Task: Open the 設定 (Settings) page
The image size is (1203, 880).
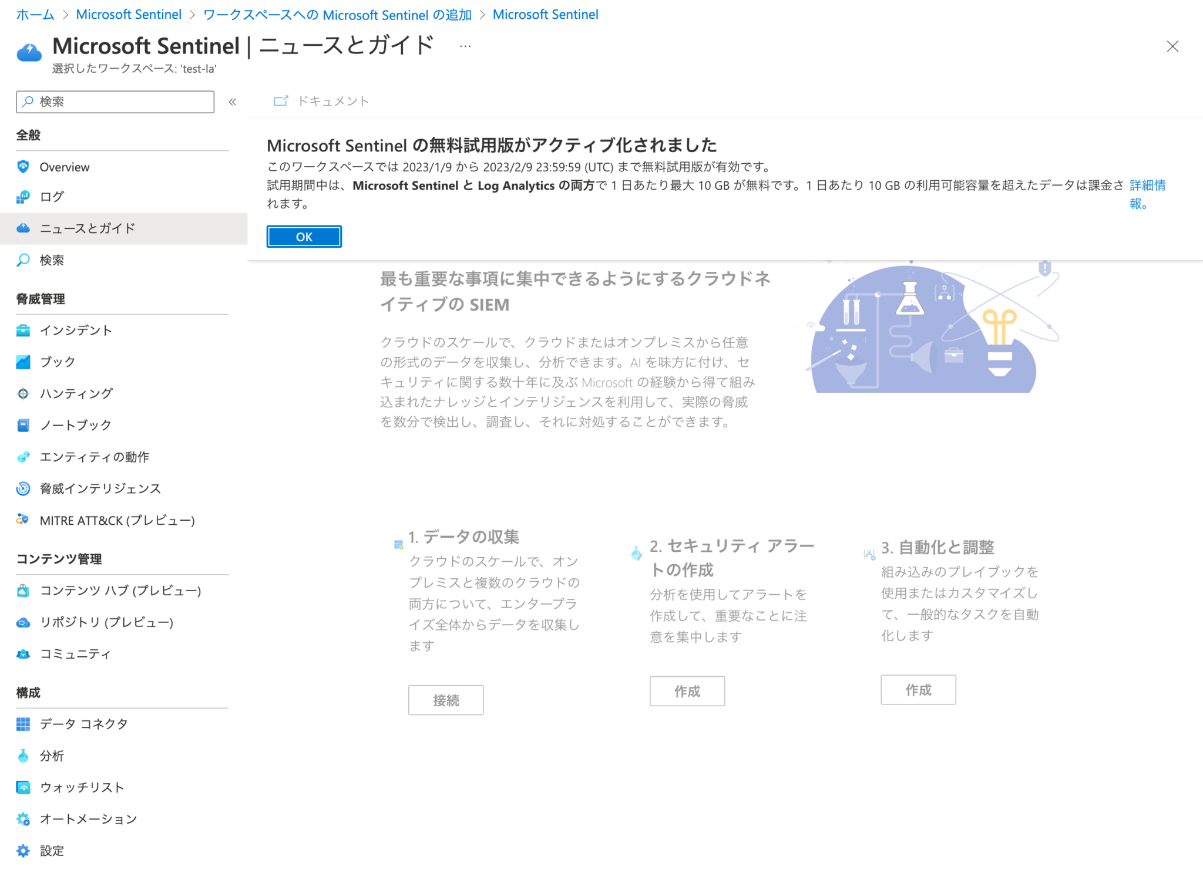Action: point(52,850)
